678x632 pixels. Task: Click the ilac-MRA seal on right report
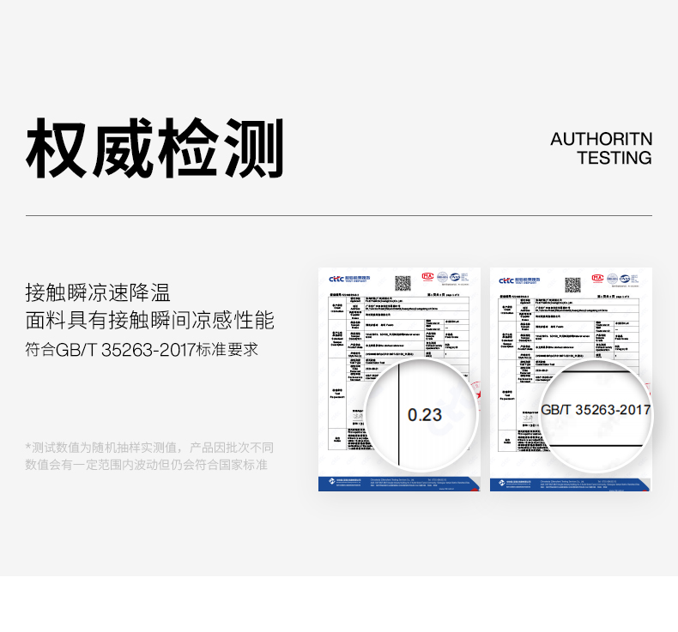pyautogui.click(x=614, y=278)
